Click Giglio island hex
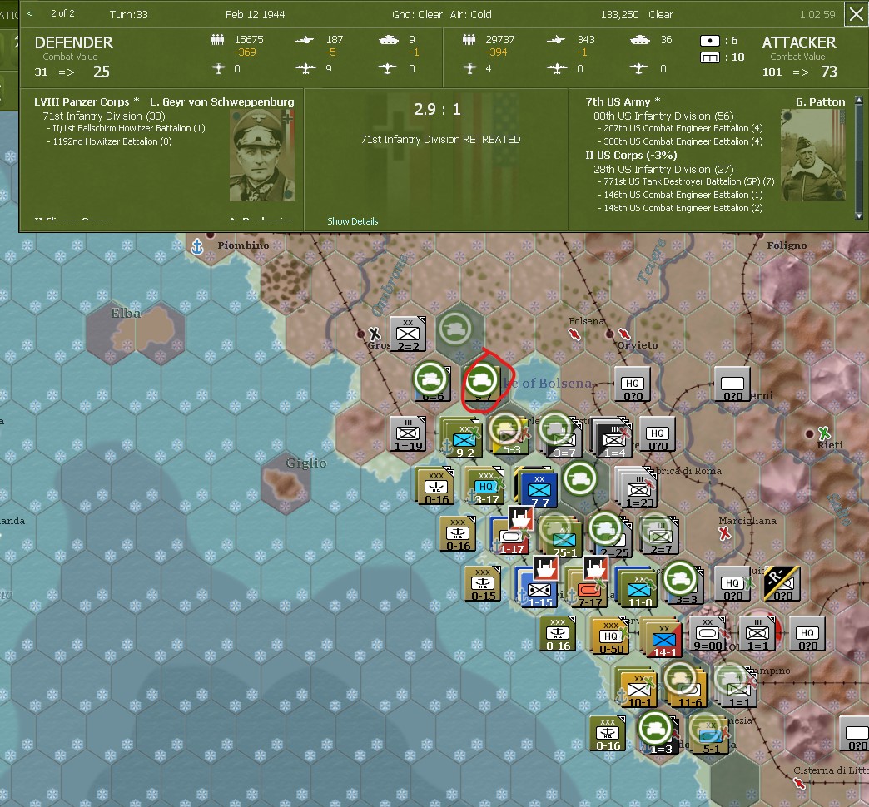The image size is (869, 807). [286, 483]
